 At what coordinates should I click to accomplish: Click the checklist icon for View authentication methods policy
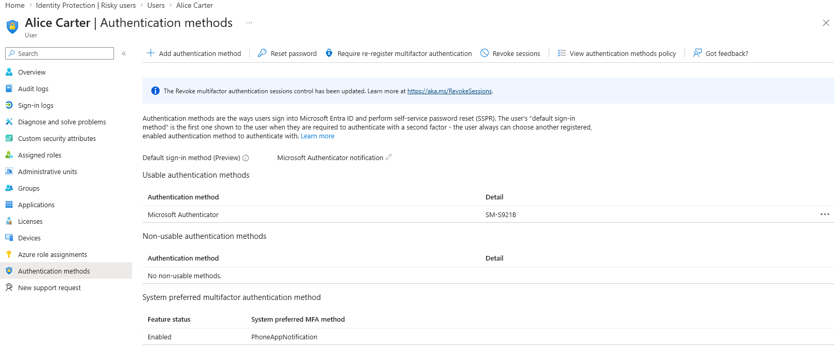[562, 53]
